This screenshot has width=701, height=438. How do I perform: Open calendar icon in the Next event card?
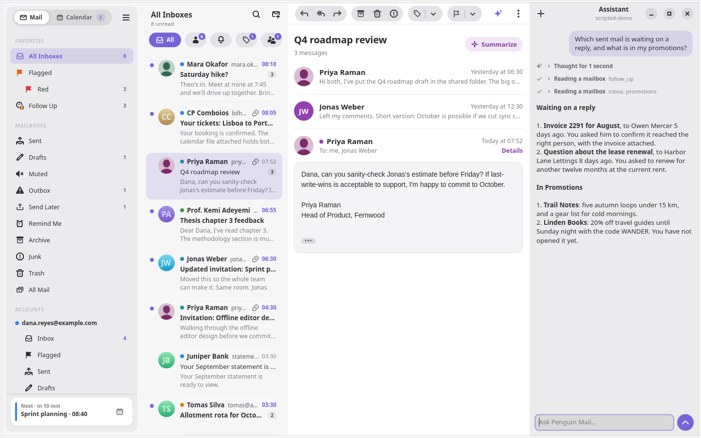[120, 412]
